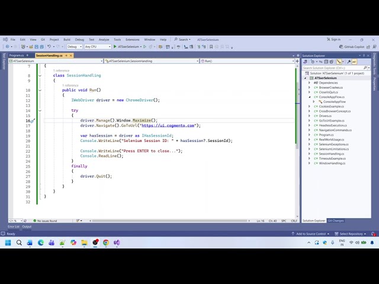Viewport: 379px width, 284px height.
Task: Open the 121 % zoom level dropdown
Action: (15, 221)
